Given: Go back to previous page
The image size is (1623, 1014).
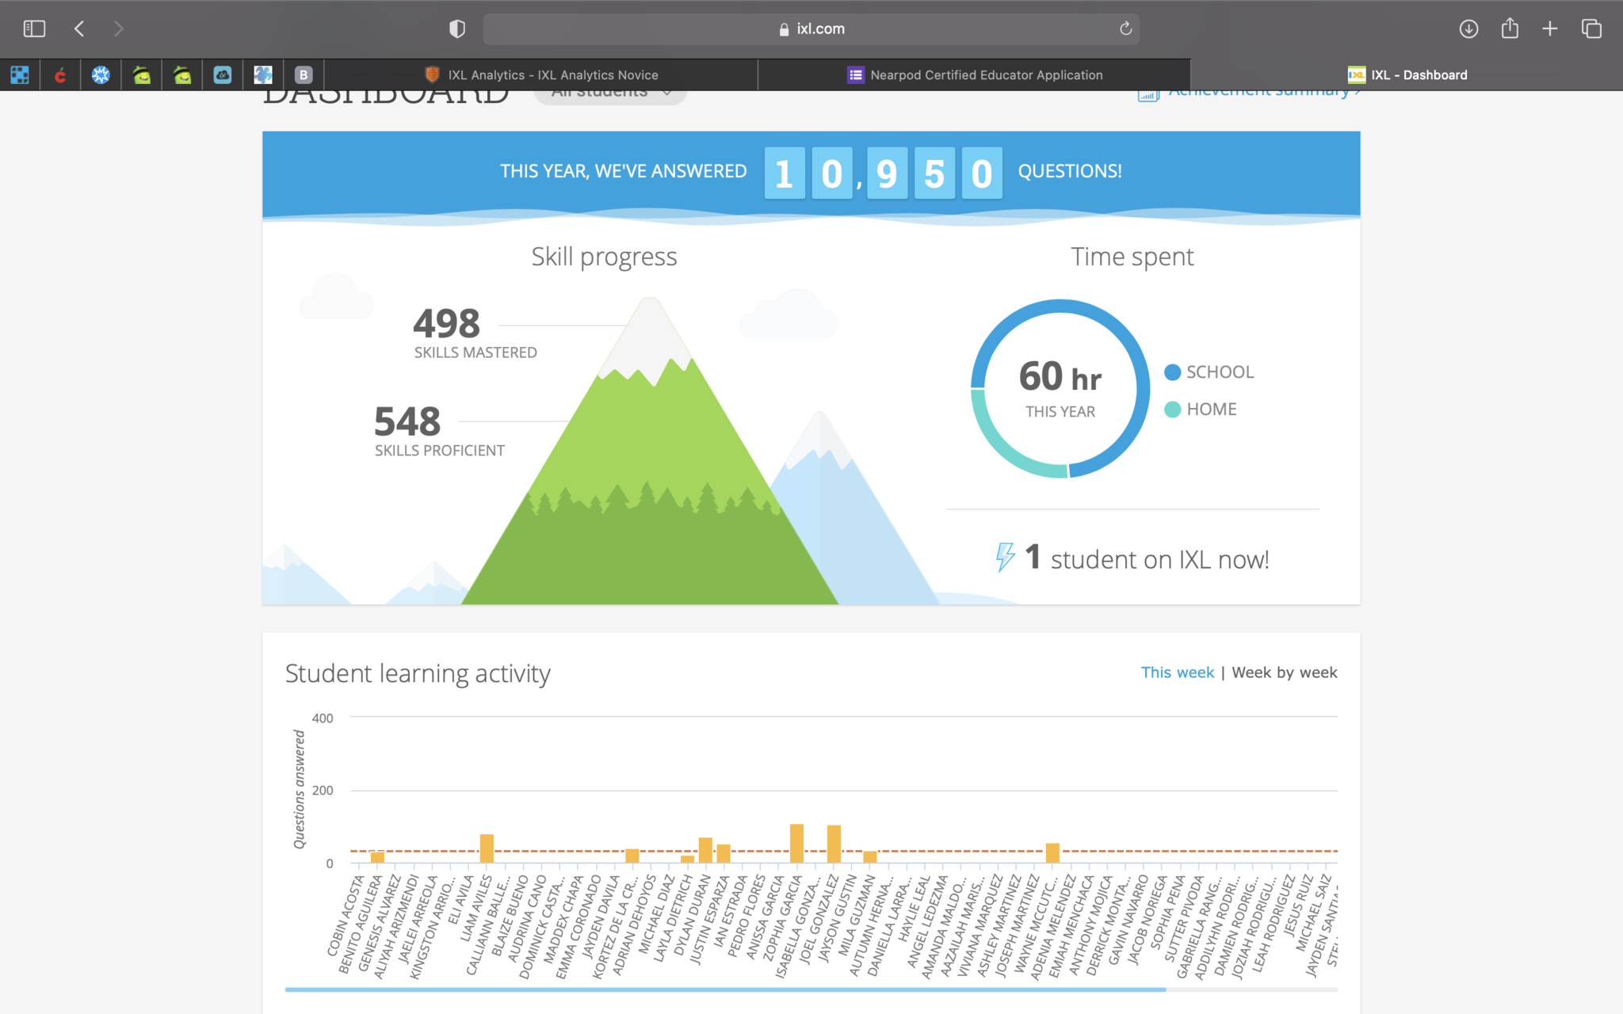Looking at the screenshot, I should click(79, 29).
